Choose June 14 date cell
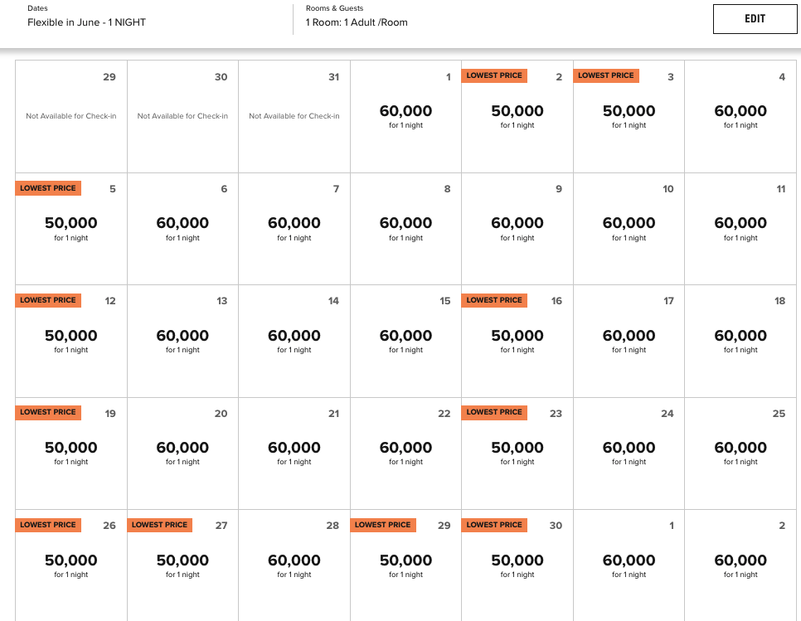 [x=294, y=341]
